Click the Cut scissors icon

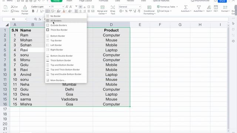click(x=12, y=7)
